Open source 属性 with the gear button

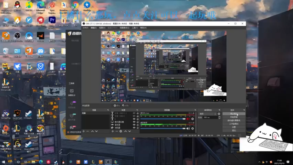pyautogui.click(x=117, y=106)
